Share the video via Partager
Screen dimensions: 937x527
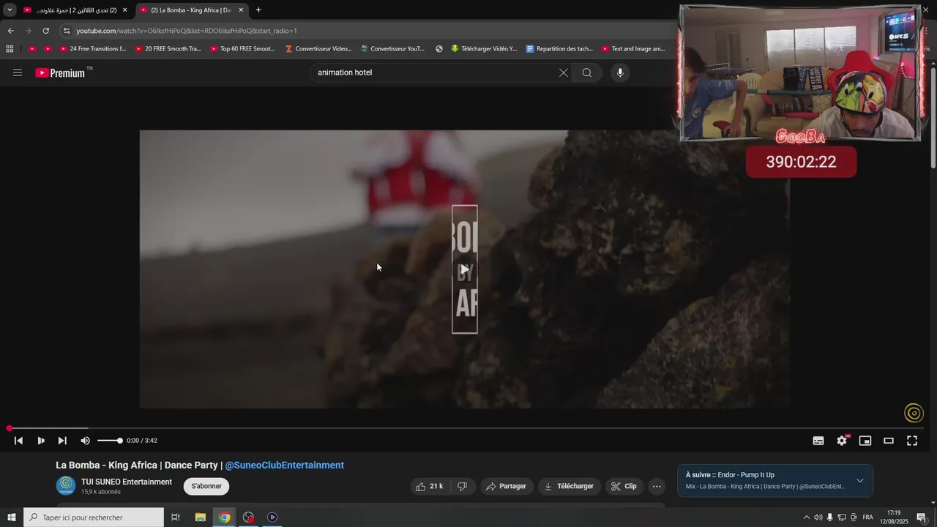pyautogui.click(x=506, y=486)
